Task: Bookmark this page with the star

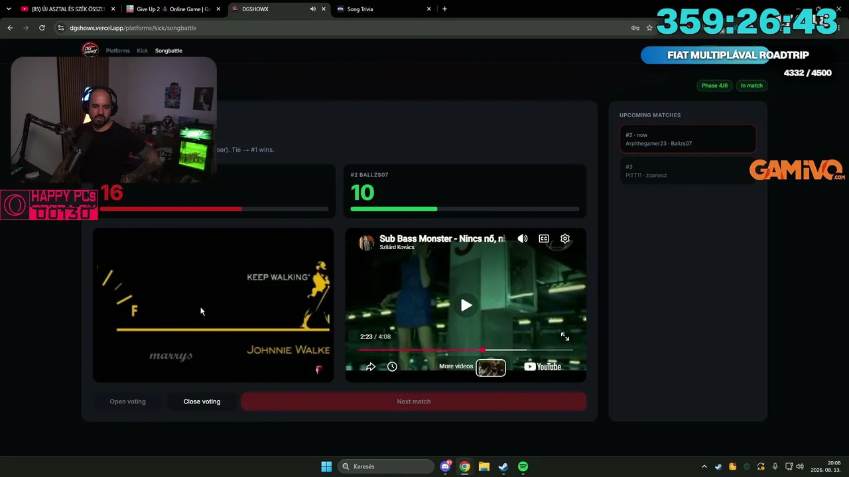Action: 649,28
